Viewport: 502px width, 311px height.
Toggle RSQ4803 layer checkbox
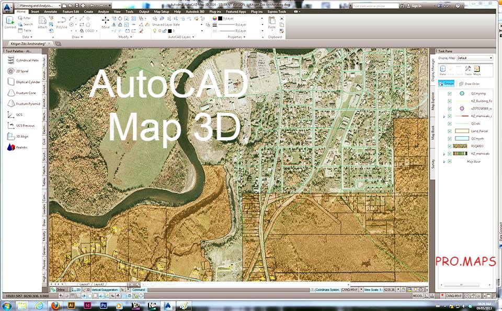(x=450, y=146)
